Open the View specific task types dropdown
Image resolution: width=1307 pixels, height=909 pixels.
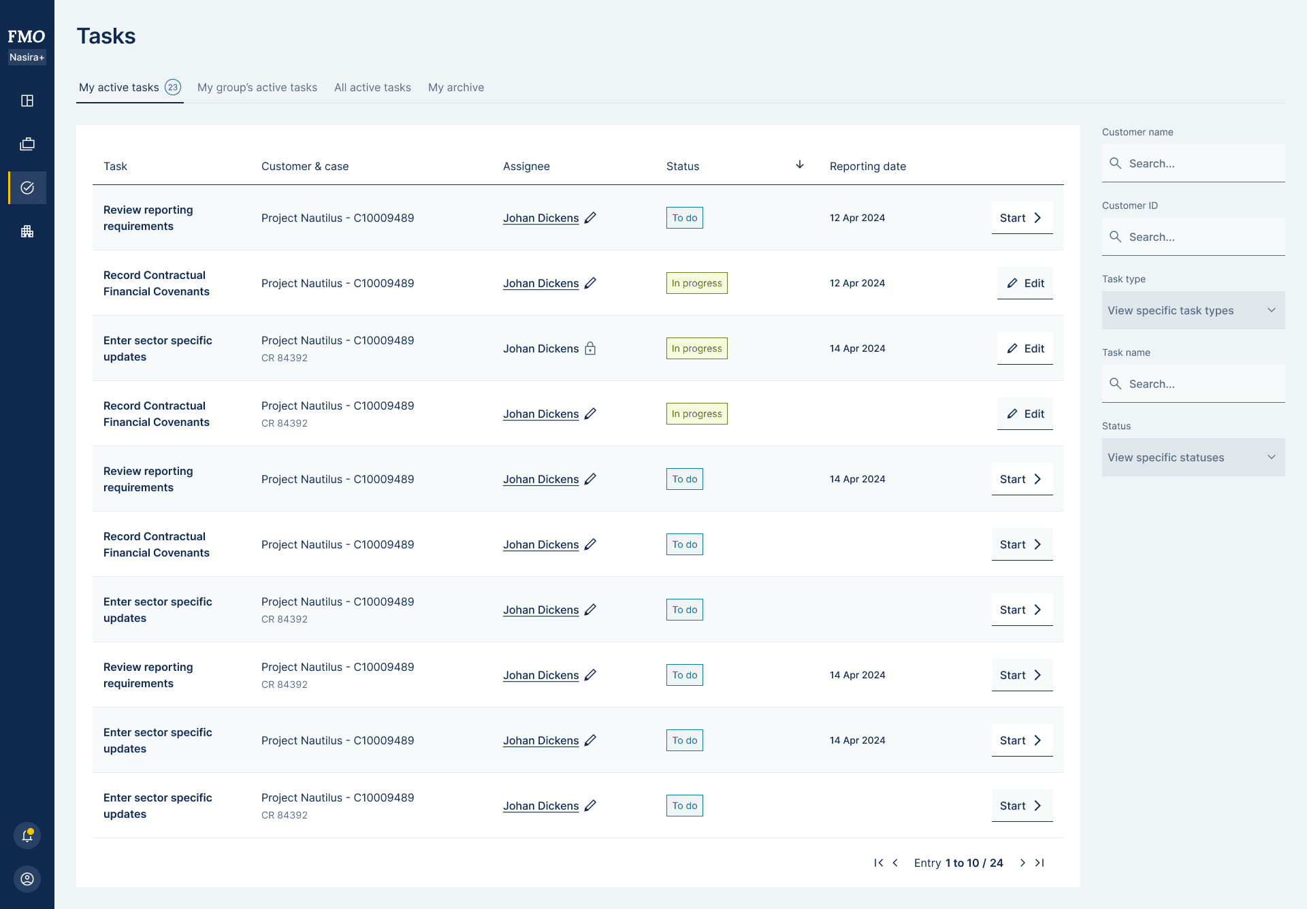click(x=1193, y=310)
